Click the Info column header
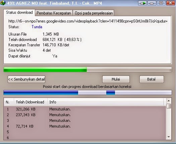This screenshot has width=176, height=144. click(106, 102)
